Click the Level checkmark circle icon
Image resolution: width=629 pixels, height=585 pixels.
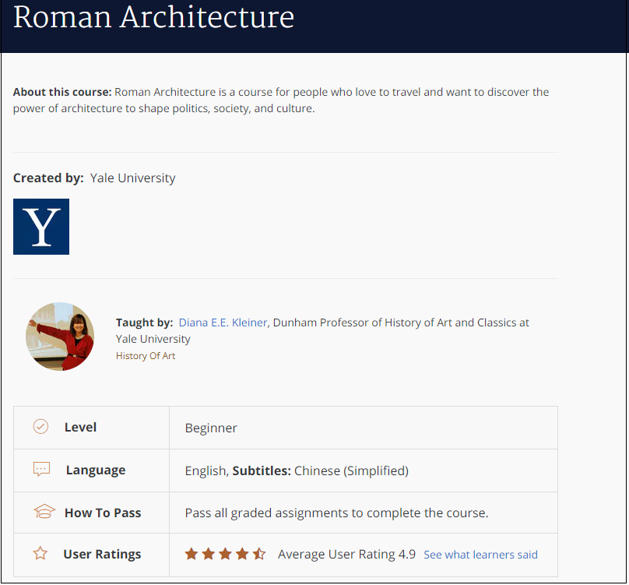(x=40, y=426)
